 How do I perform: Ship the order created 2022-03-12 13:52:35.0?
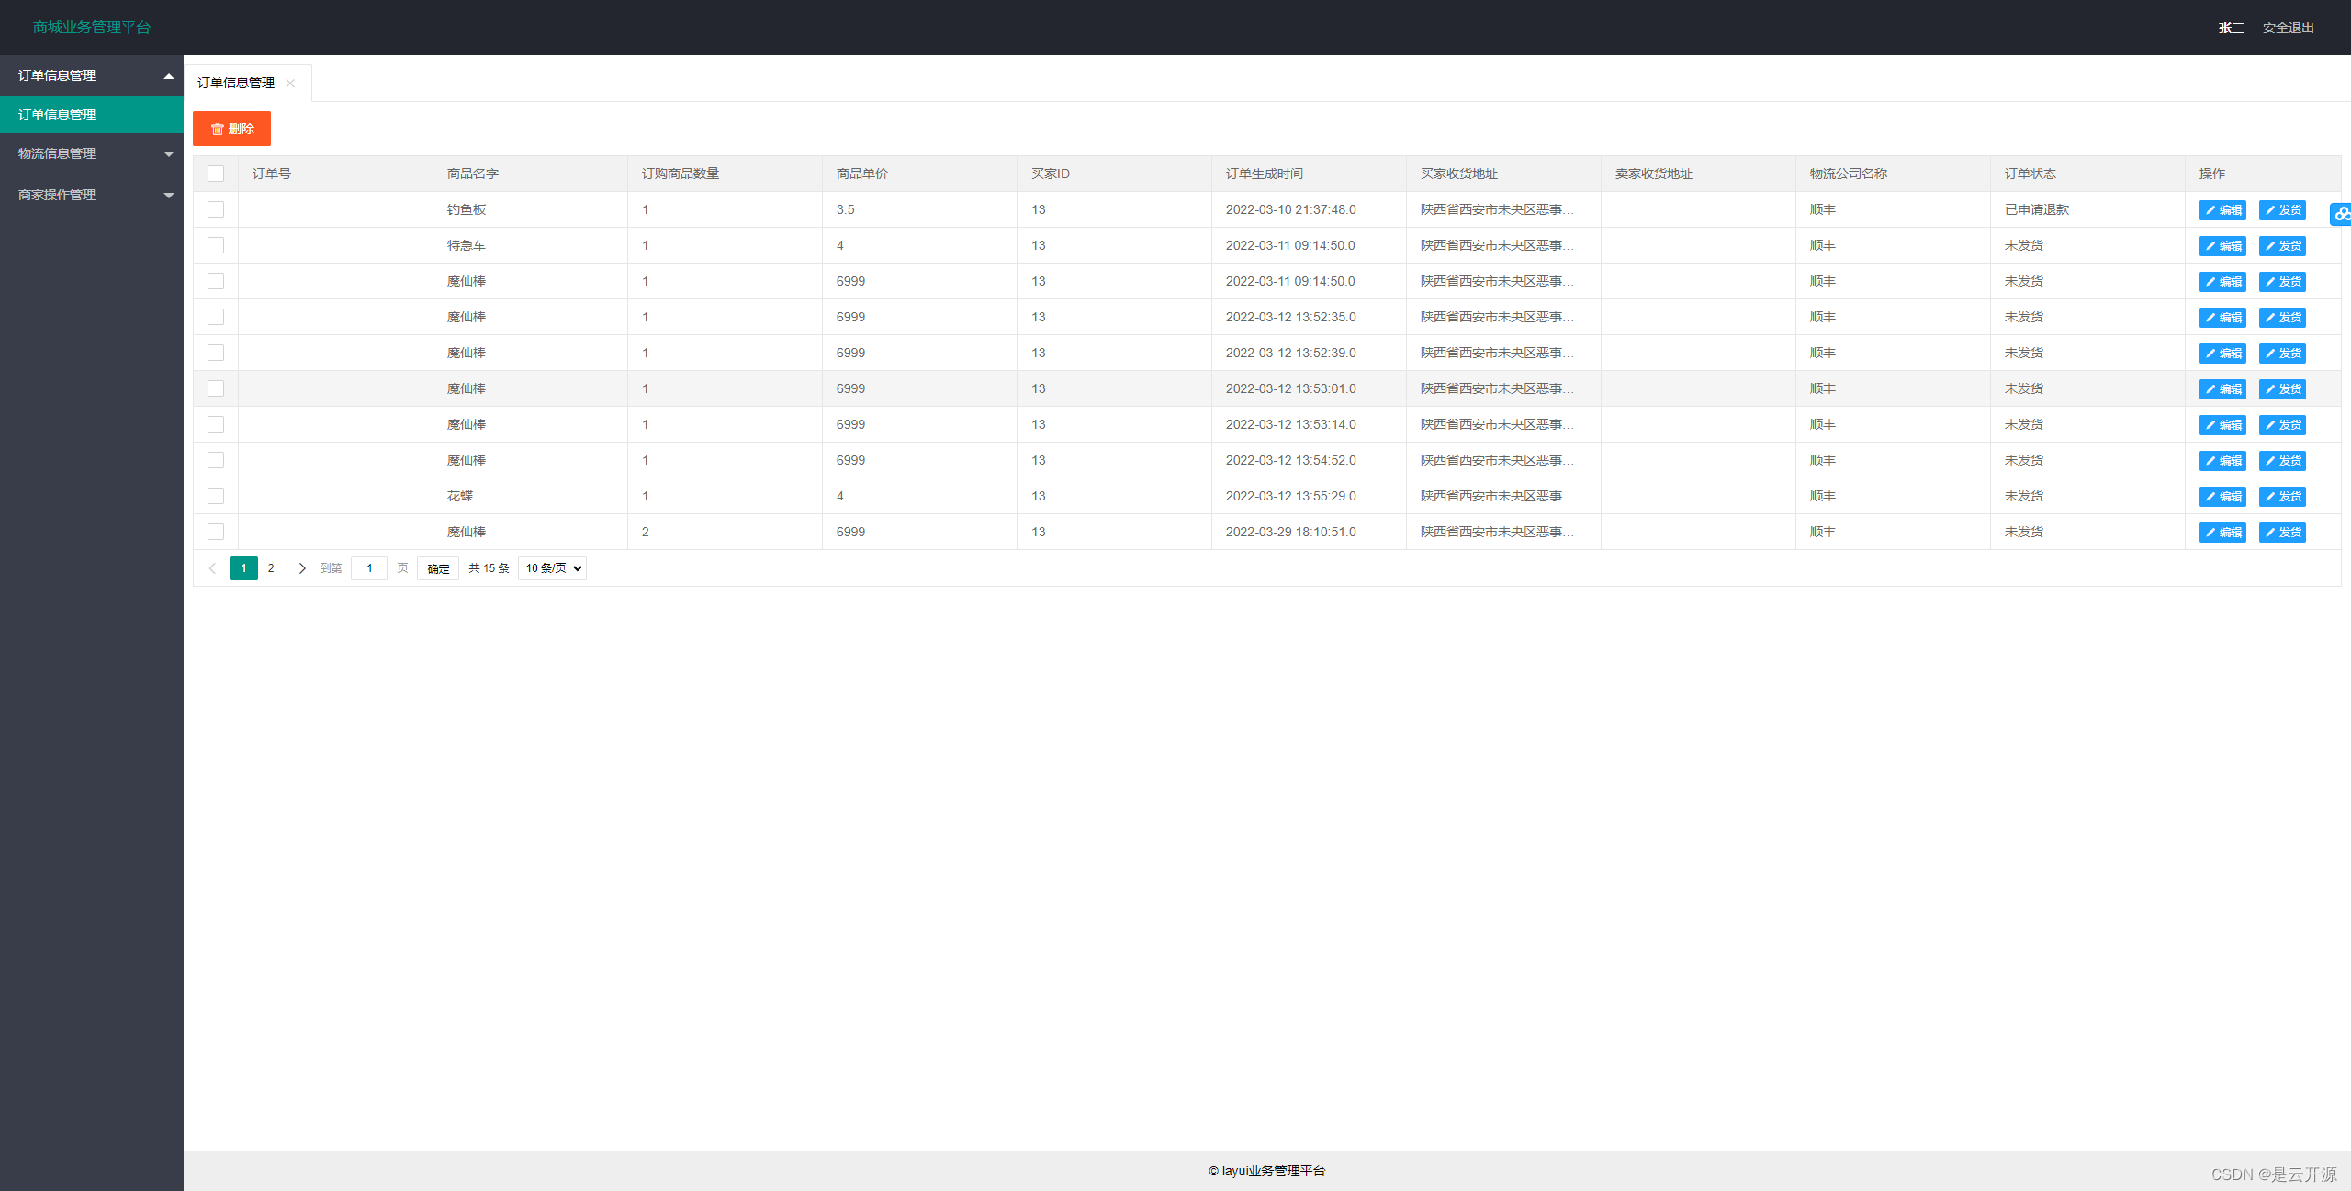click(x=2282, y=318)
